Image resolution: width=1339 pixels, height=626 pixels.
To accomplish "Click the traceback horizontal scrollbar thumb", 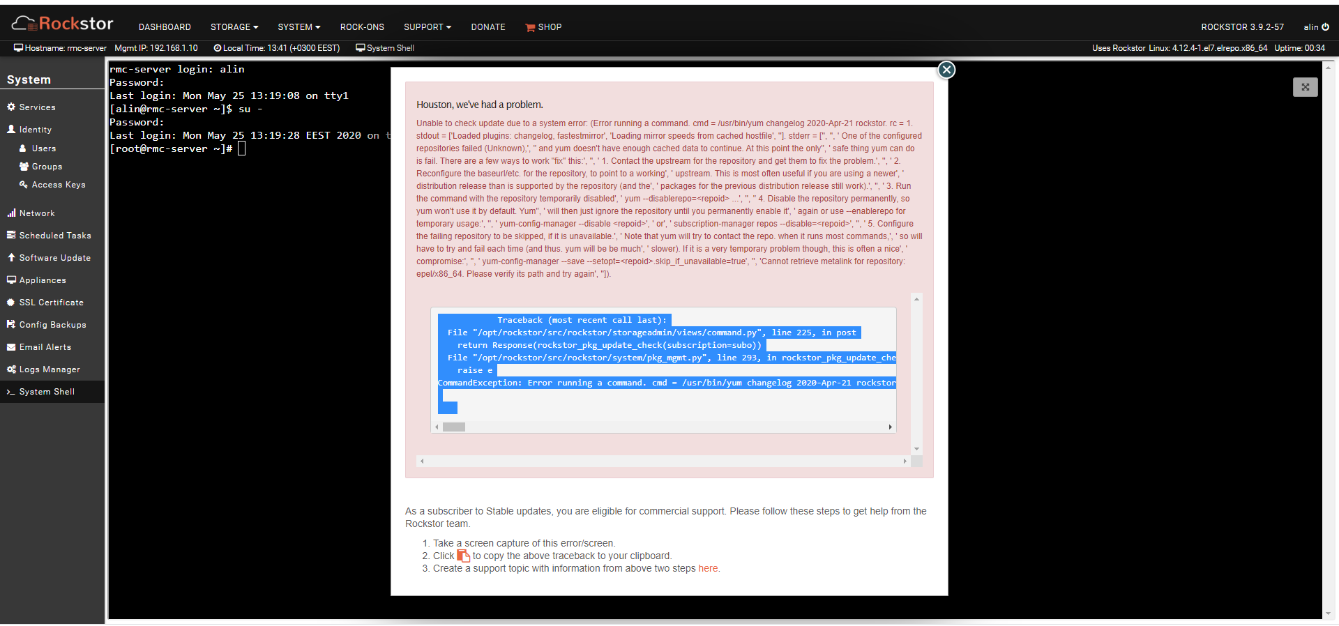I will pos(454,427).
